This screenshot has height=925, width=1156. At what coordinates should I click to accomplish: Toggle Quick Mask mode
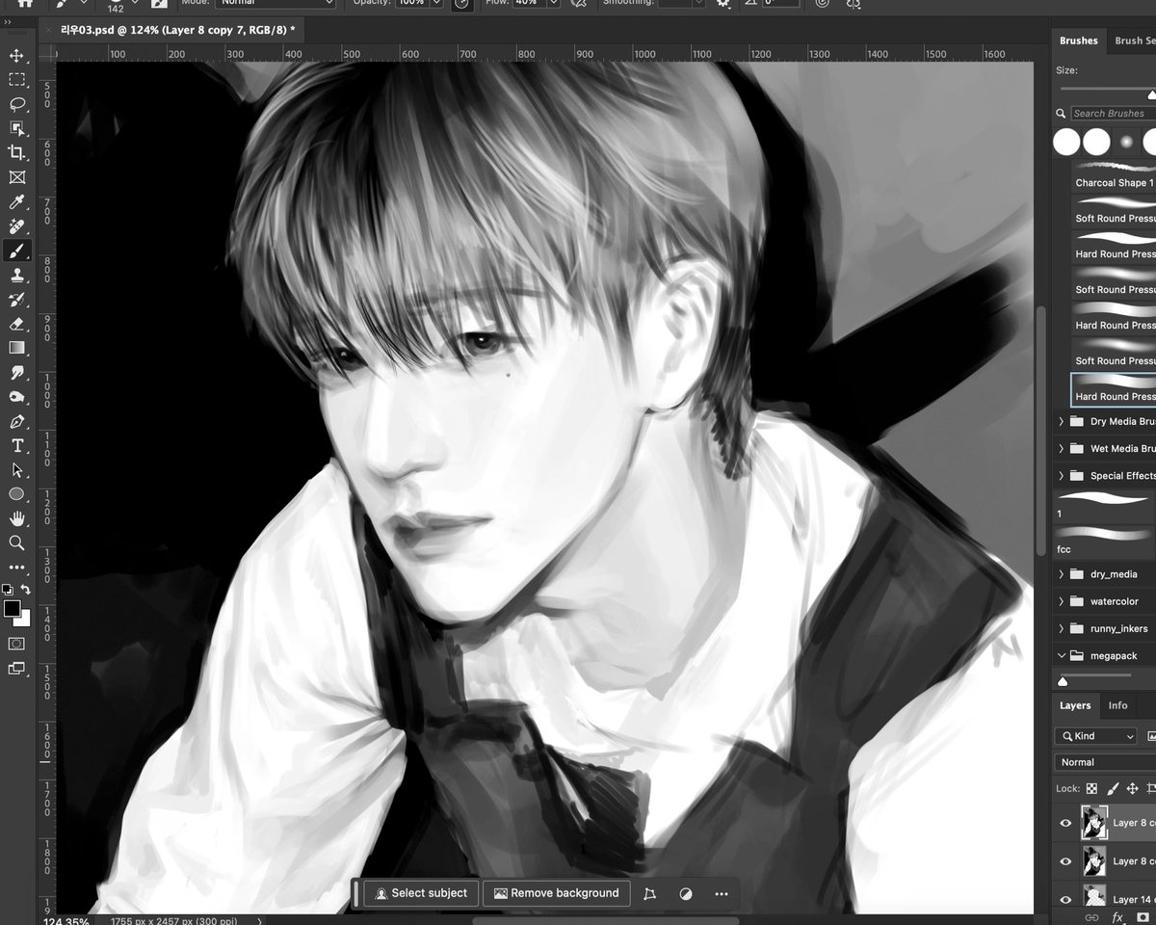click(16, 643)
